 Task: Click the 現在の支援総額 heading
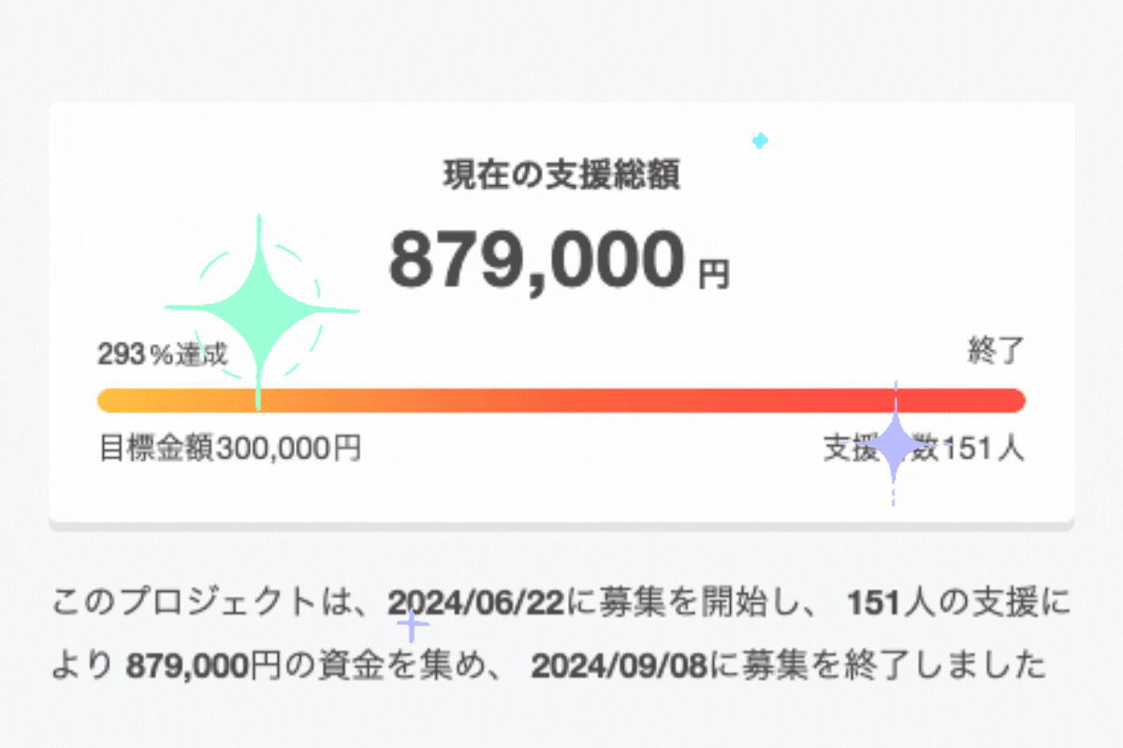(561, 175)
